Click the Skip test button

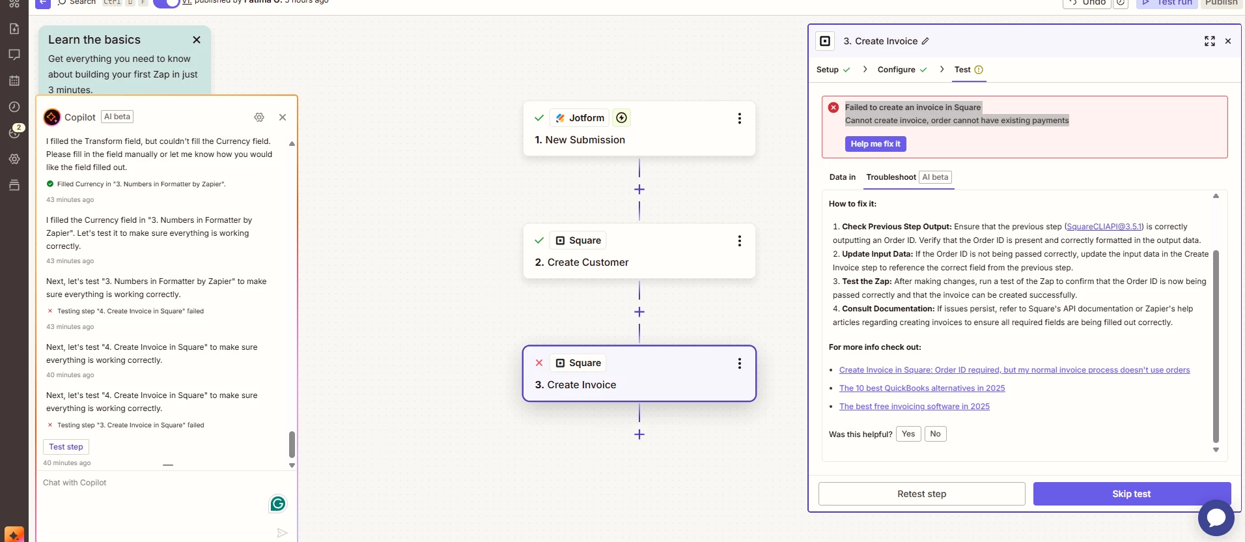tap(1132, 494)
